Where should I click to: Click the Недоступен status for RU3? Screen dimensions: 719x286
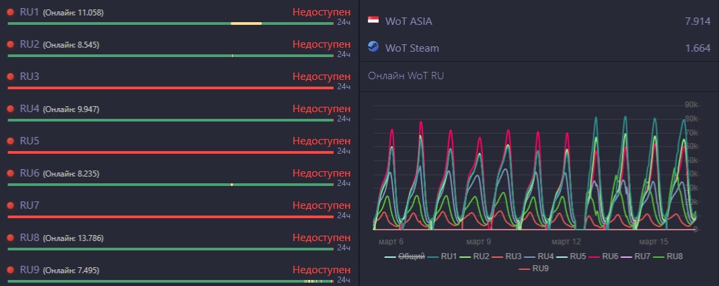click(x=321, y=77)
